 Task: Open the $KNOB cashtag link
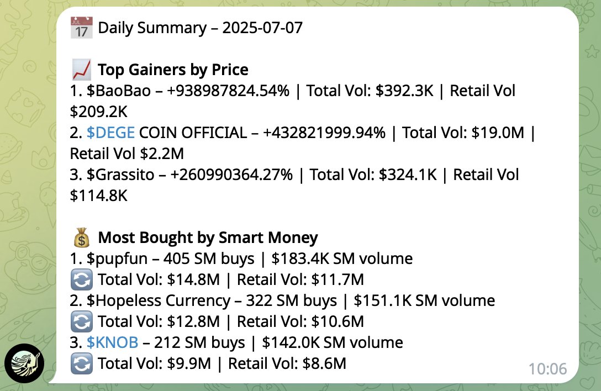click(x=112, y=342)
